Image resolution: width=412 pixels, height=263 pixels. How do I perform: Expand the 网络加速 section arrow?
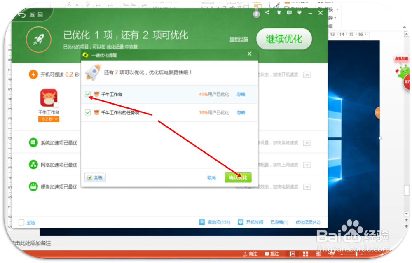[307, 165]
